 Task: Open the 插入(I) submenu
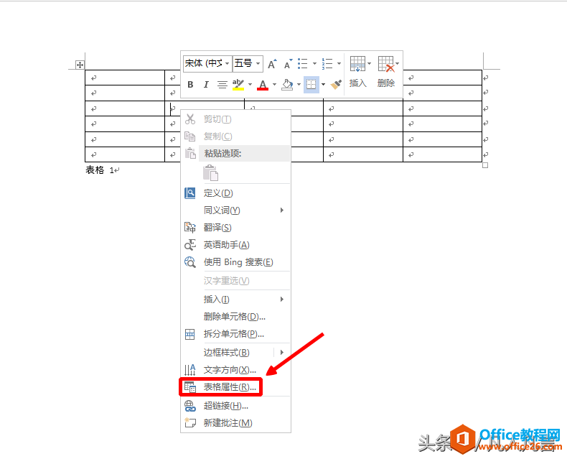pos(235,300)
